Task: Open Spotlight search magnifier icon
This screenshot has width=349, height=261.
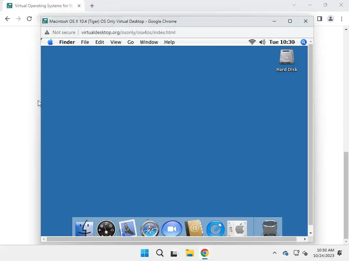Action: coord(304,42)
